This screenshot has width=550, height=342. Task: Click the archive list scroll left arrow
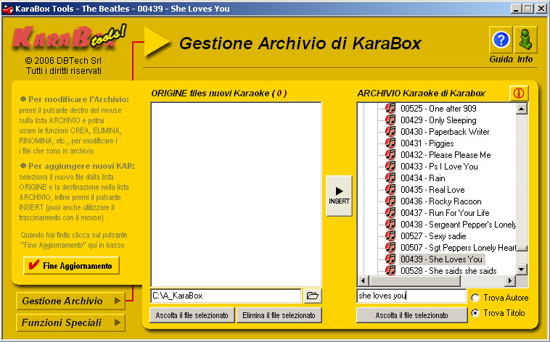click(363, 280)
